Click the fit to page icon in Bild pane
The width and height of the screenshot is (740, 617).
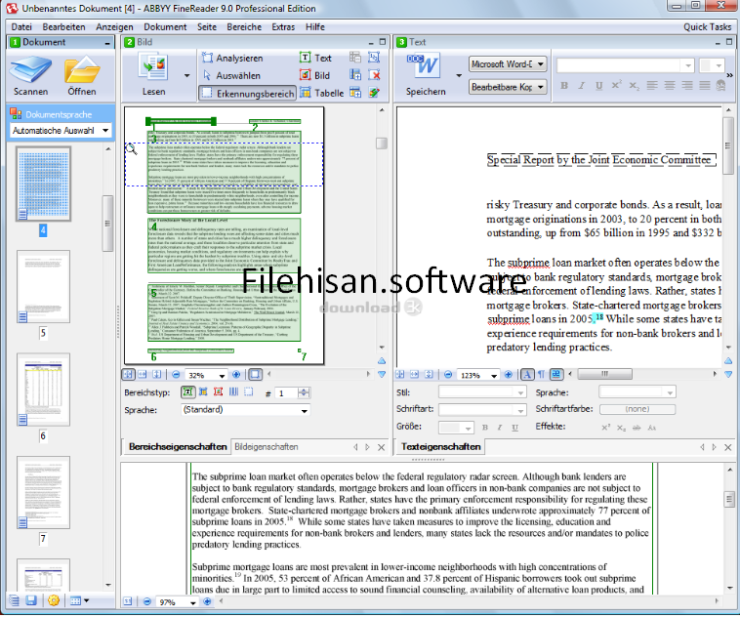click(x=128, y=374)
